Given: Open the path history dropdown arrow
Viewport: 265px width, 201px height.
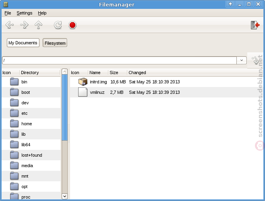Looking at the screenshot, I should coord(242,60).
